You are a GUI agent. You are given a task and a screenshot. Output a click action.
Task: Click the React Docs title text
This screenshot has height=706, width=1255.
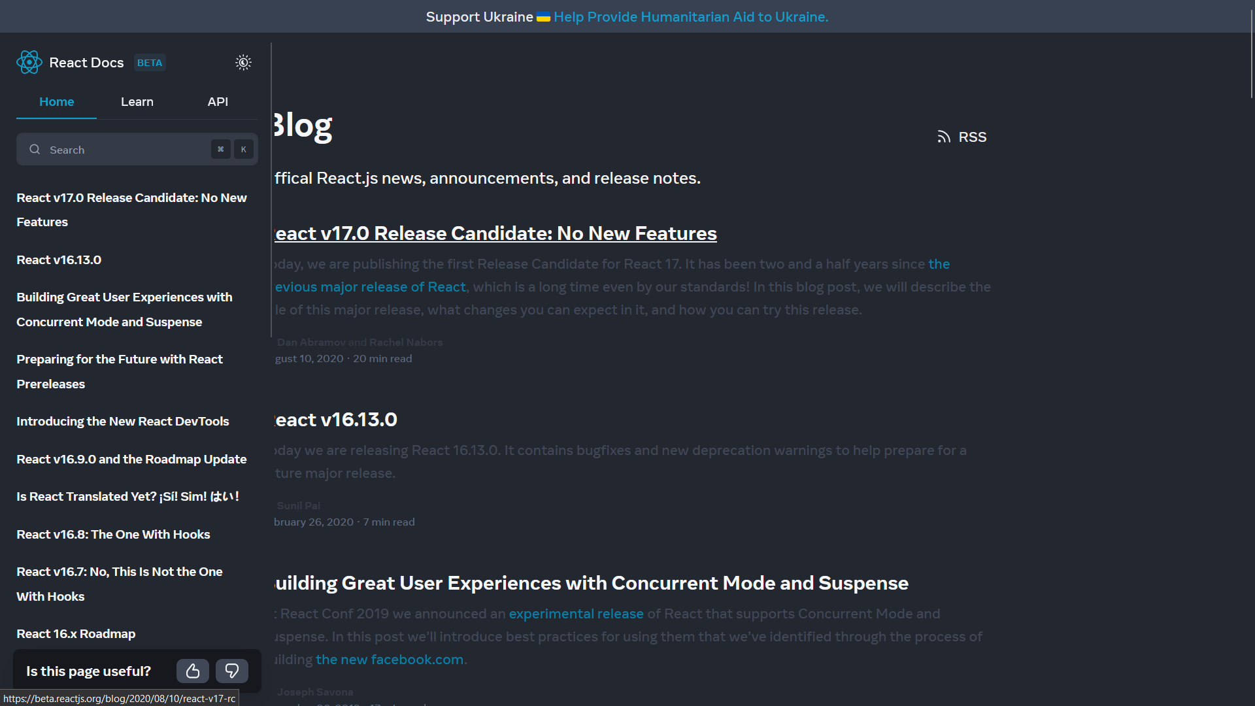click(86, 63)
